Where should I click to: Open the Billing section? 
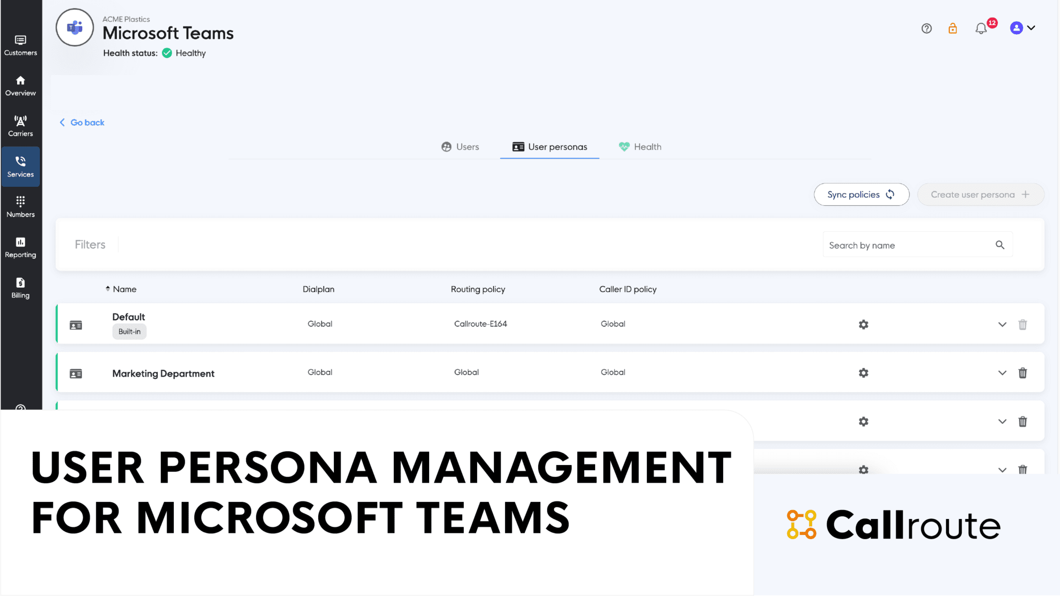pos(20,287)
